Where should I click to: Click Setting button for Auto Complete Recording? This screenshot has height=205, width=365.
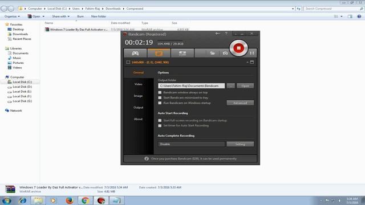tap(240, 144)
